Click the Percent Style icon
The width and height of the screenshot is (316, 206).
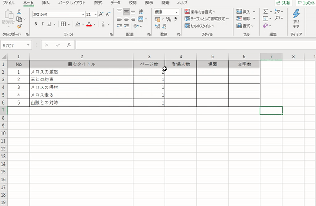click(x=169, y=19)
